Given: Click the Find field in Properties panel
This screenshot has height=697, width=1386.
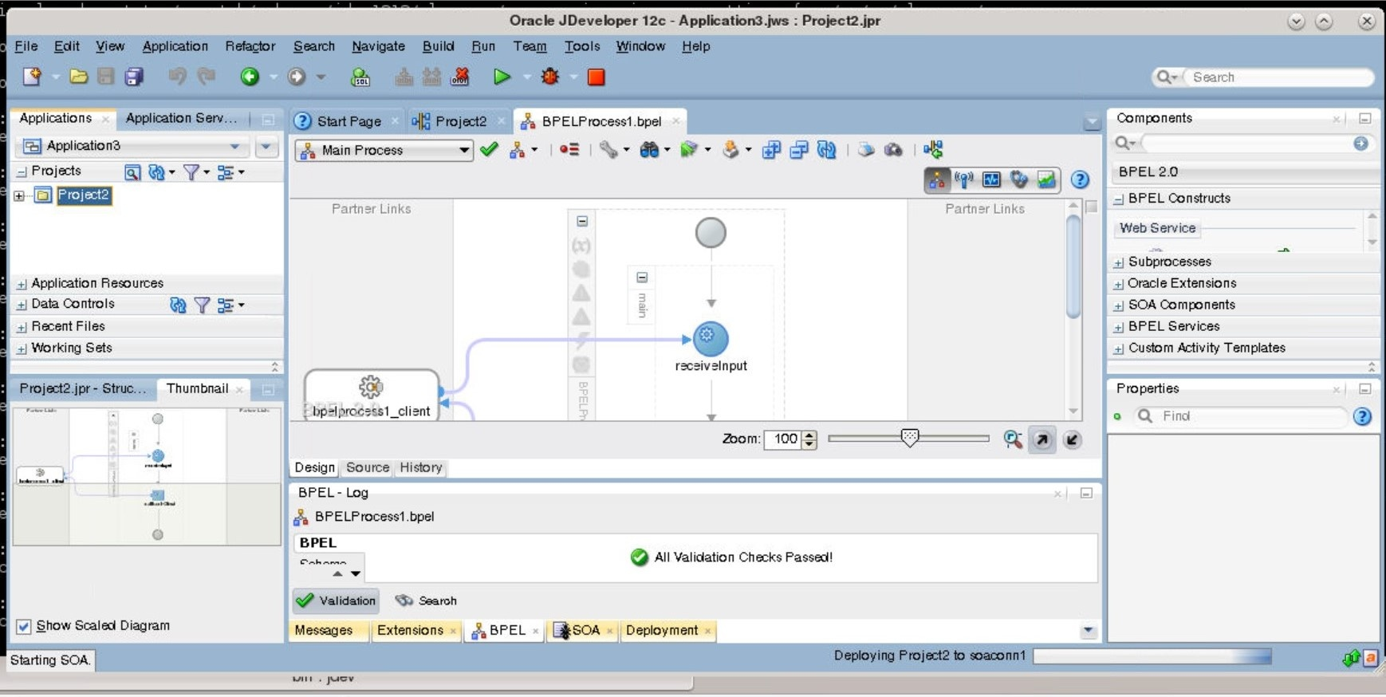Looking at the screenshot, I should click(1241, 416).
